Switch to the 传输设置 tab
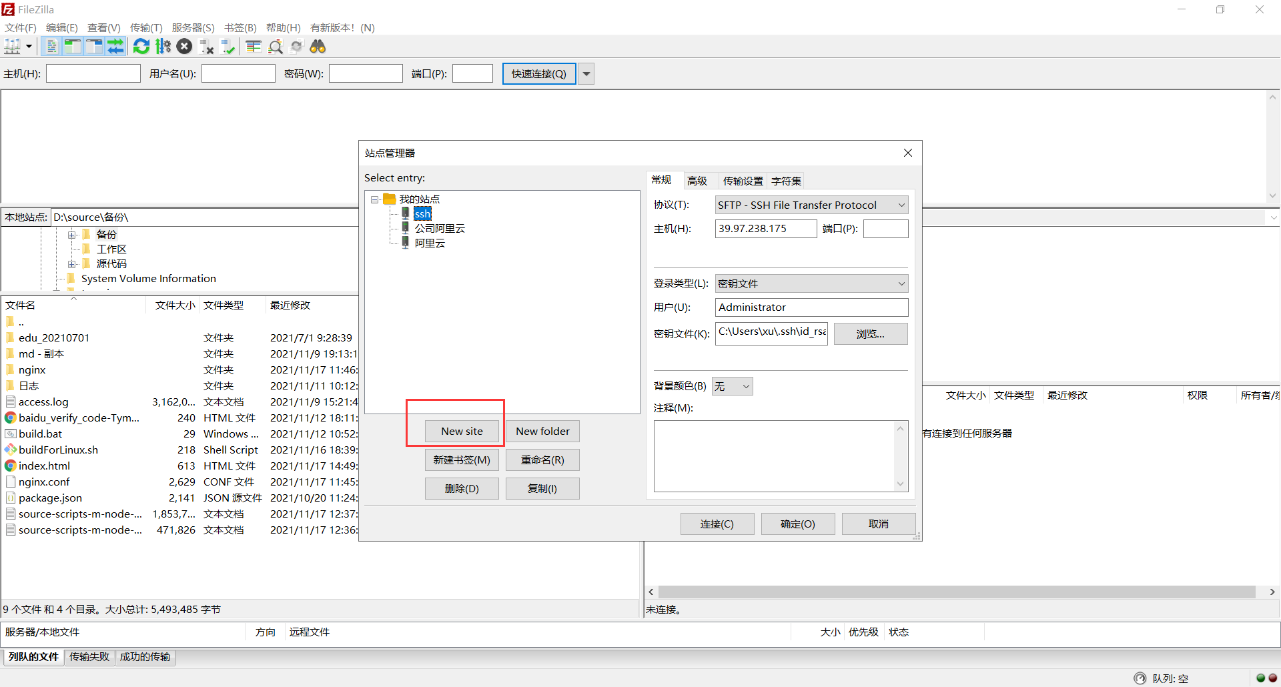Image resolution: width=1281 pixels, height=687 pixels. tap(743, 181)
